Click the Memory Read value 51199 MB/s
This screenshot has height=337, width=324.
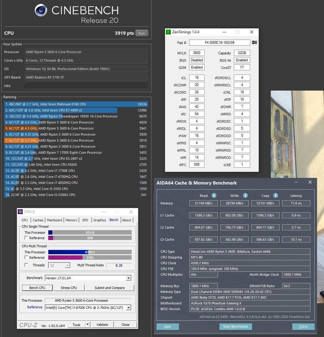(x=203, y=203)
